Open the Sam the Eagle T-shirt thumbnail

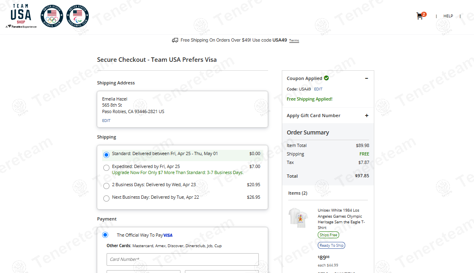tap(299, 218)
